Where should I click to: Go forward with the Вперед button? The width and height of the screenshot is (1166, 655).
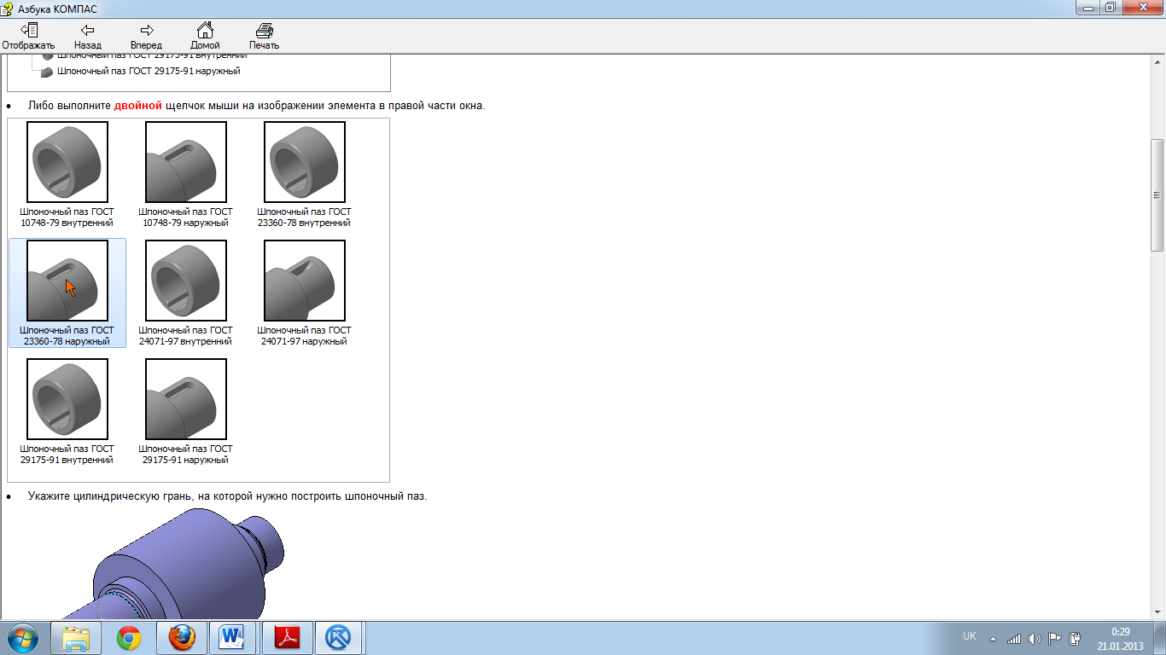(x=146, y=36)
